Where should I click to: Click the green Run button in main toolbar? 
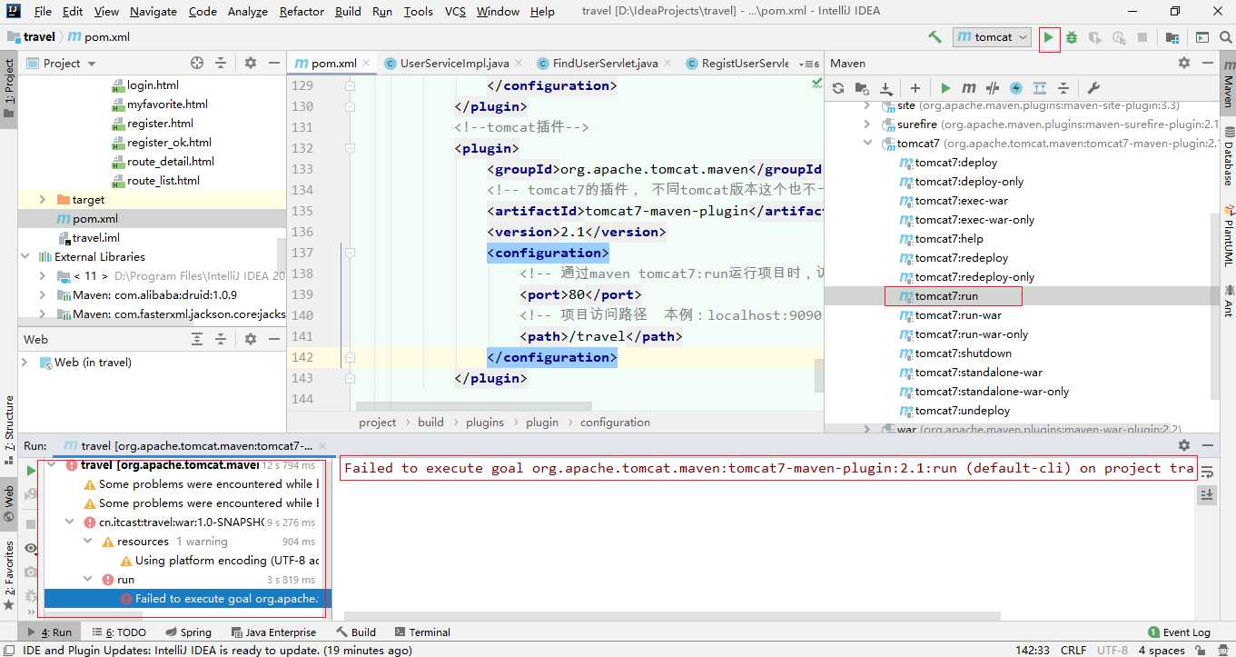[x=1049, y=37]
